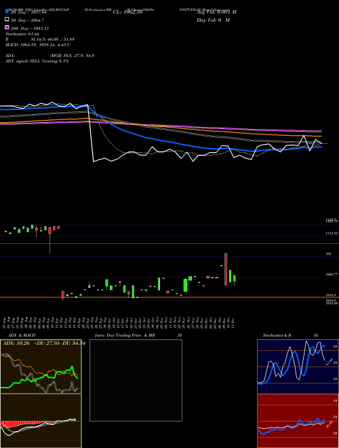Click 'ADX signal: SELL Growing @ 5%' text
The width and height of the screenshot is (339, 448).
37,61
